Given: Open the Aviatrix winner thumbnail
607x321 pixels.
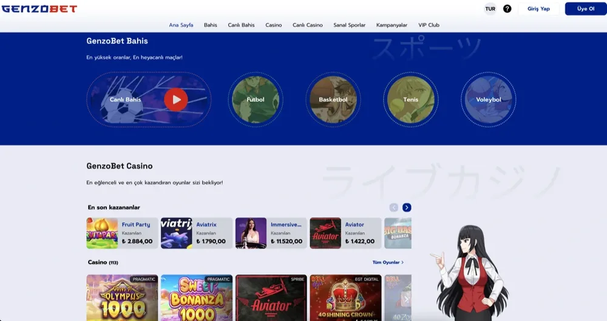Looking at the screenshot, I should pos(177,233).
